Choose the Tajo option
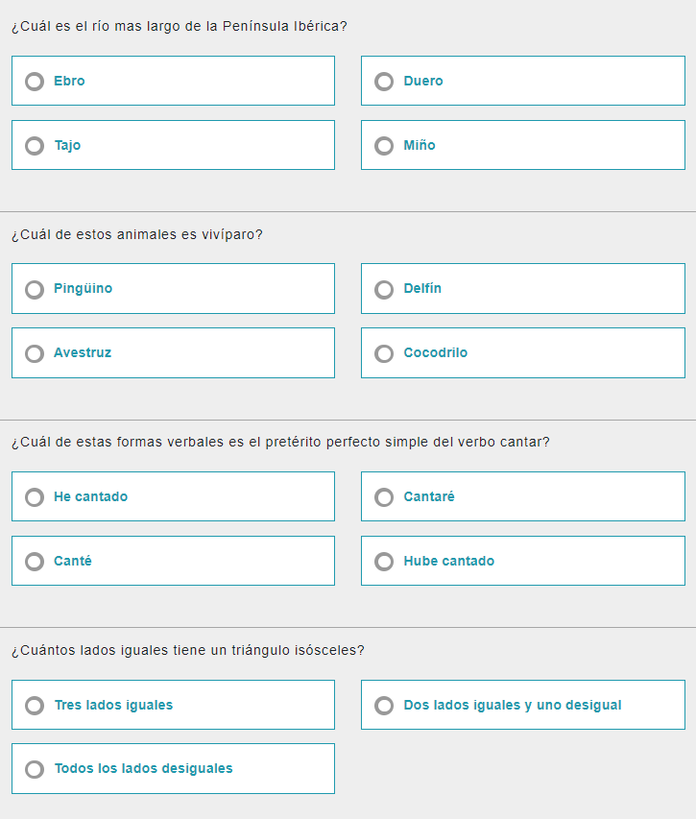 click(35, 146)
